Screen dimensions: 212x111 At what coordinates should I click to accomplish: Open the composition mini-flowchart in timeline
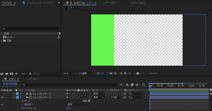coord(121,85)
